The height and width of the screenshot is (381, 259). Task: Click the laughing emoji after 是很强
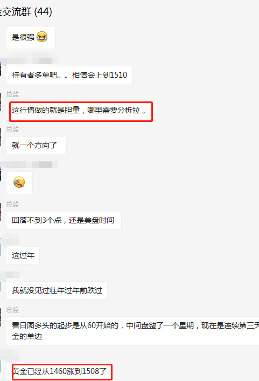(42, 37)
